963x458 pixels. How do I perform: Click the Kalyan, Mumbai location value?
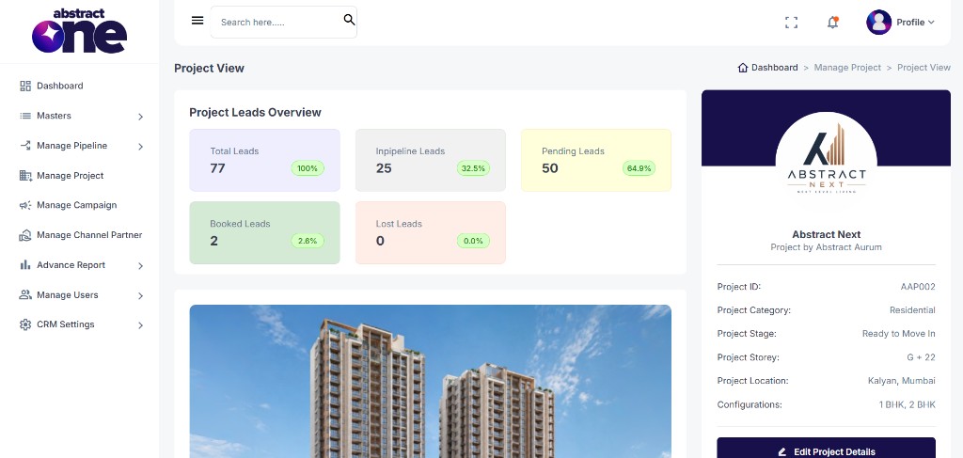pyautogui.click(x=902, y=381)
